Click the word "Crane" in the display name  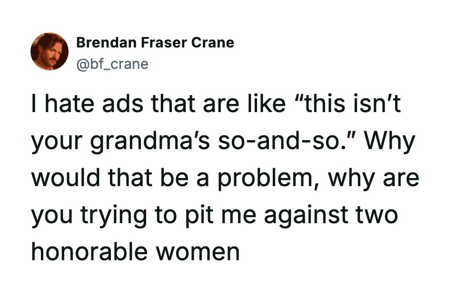213,43
